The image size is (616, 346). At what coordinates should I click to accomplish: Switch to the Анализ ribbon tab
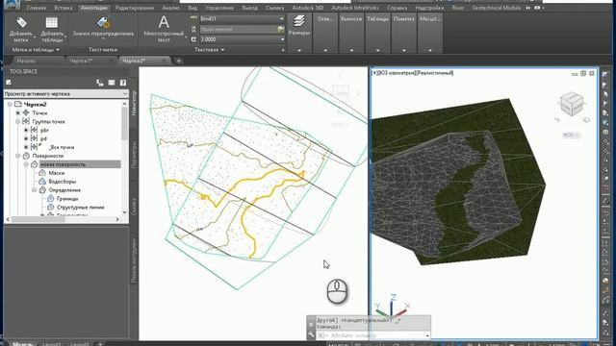click(171, 8)
